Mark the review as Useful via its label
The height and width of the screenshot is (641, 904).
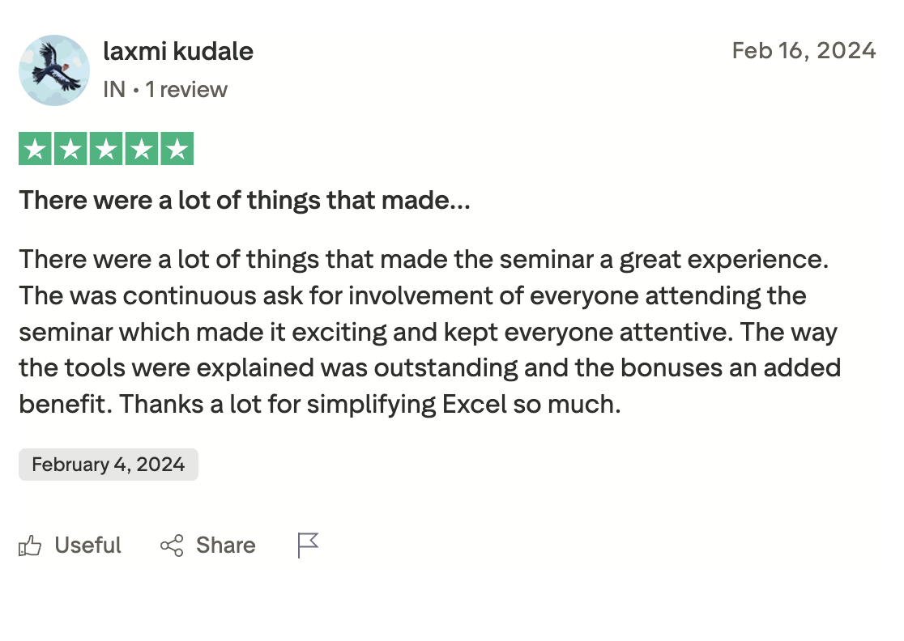point(87,545)
